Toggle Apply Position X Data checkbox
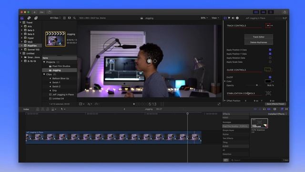305x172 pixels. [270, 50]
